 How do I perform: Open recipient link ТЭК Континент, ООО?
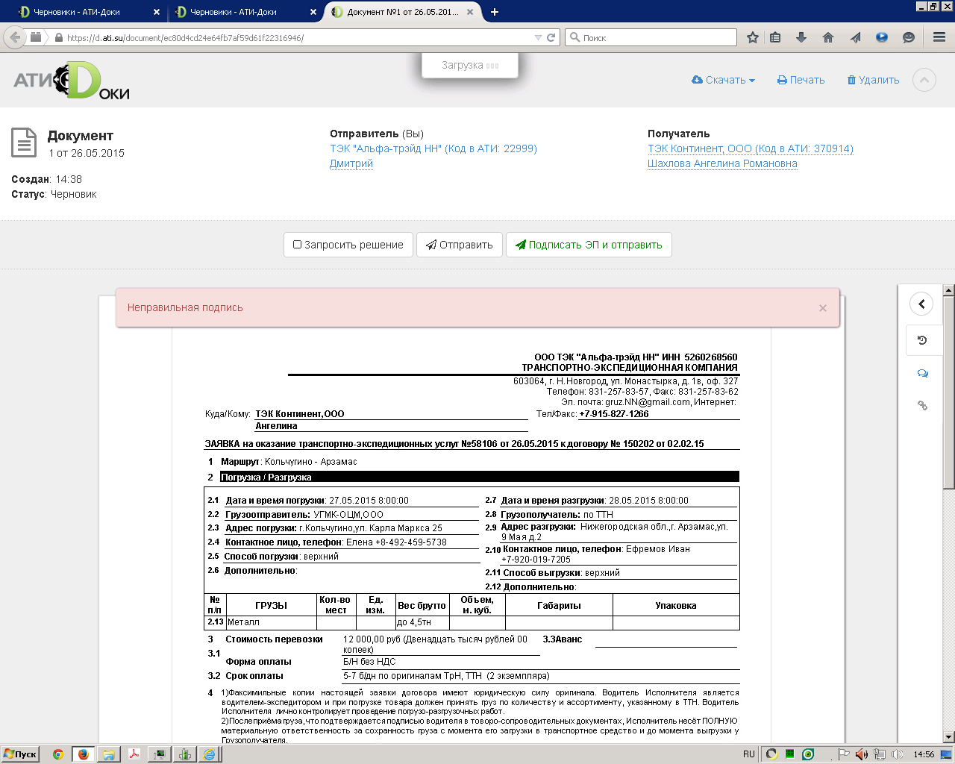751,148
